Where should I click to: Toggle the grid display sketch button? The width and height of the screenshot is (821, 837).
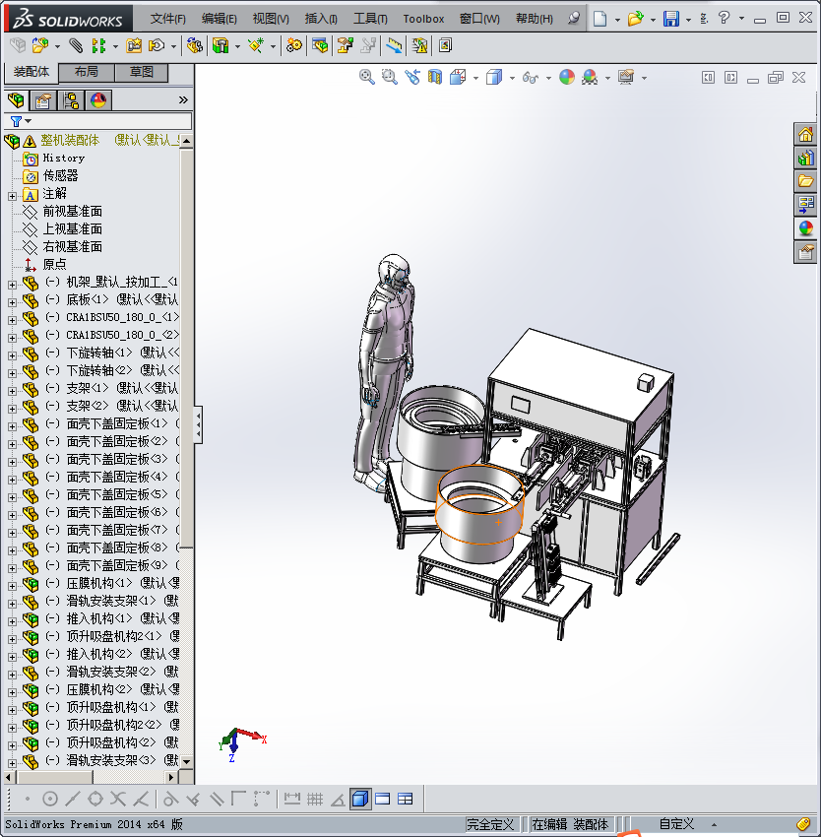pyautogui.click(x=315, y=799)
